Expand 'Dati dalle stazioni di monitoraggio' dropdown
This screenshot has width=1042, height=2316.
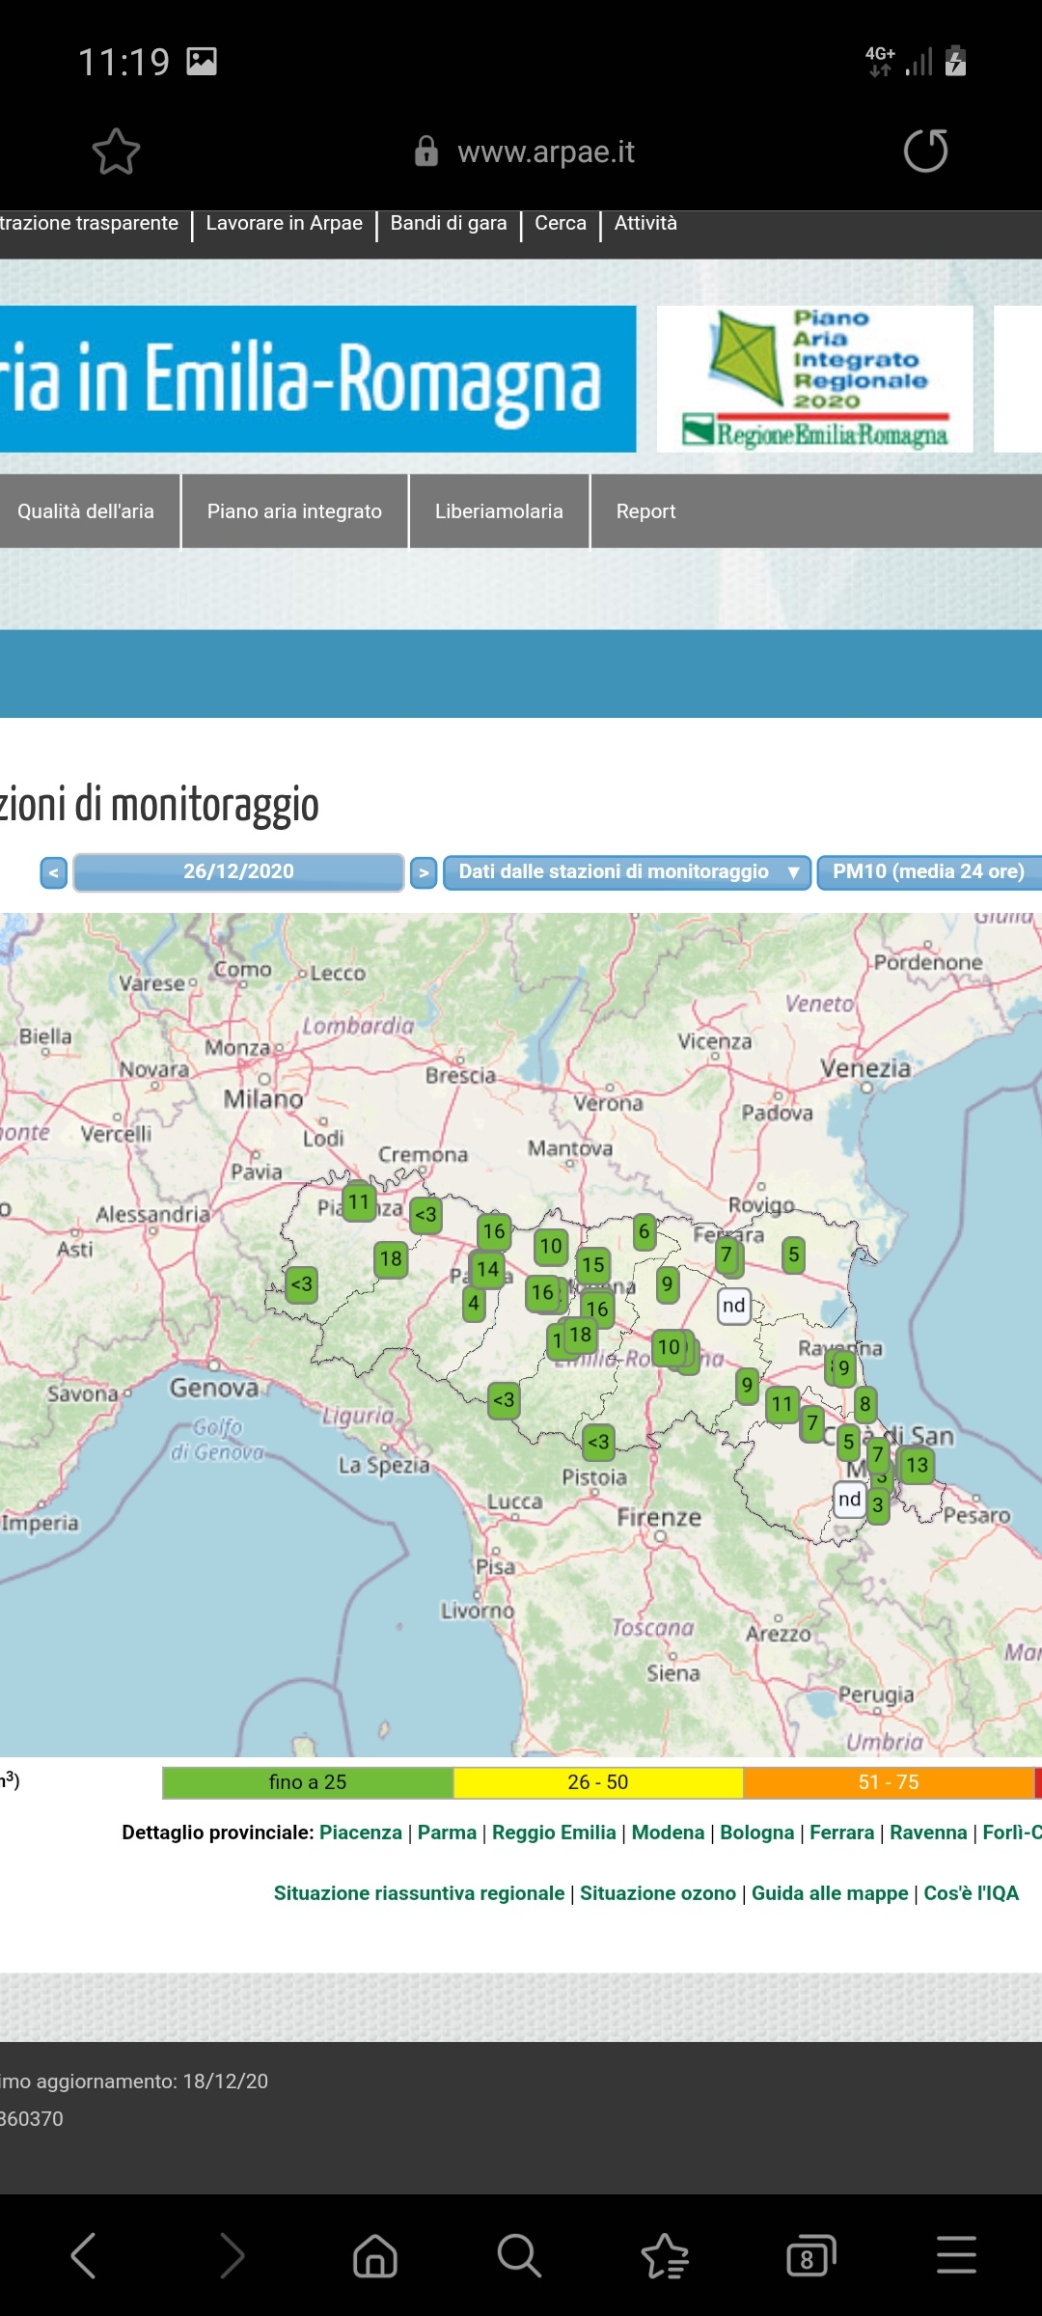tap(627, 872)
